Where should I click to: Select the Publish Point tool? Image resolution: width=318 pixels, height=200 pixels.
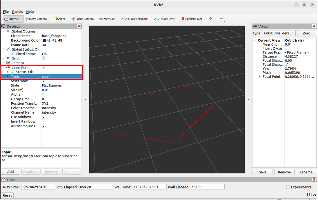tap(192, 19)
